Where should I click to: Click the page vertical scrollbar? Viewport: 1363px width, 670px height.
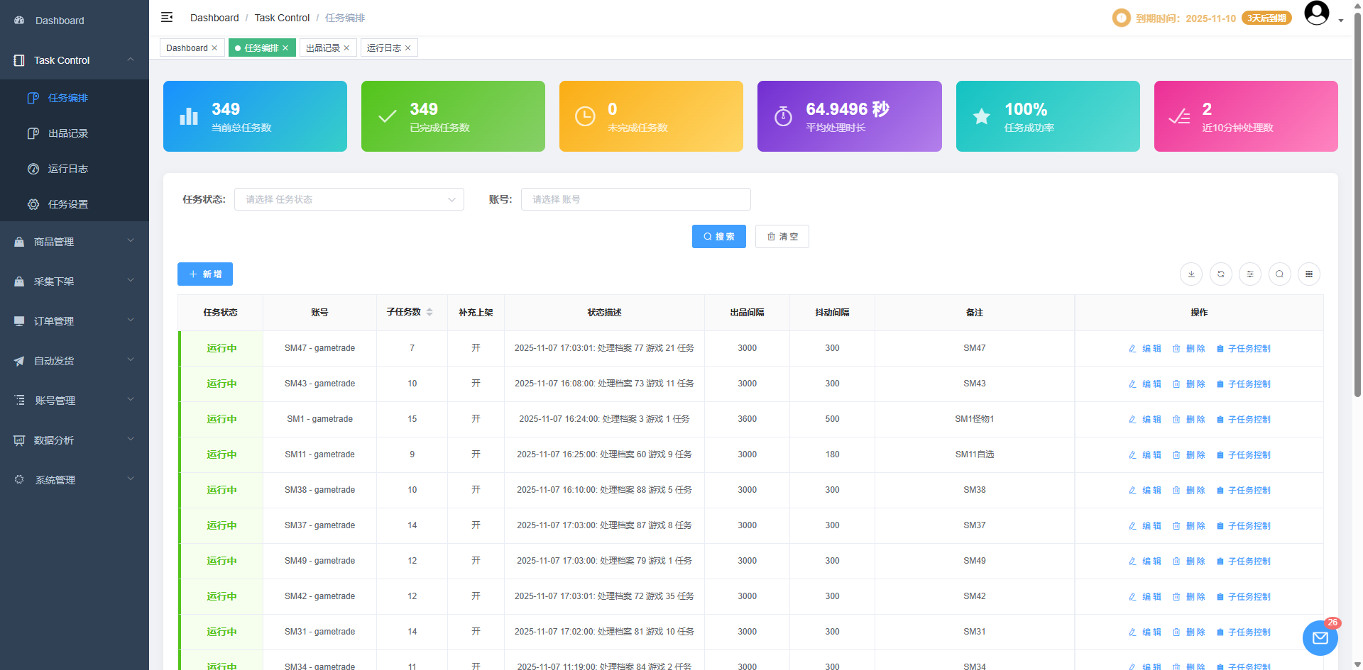(x=1357, y=213)
